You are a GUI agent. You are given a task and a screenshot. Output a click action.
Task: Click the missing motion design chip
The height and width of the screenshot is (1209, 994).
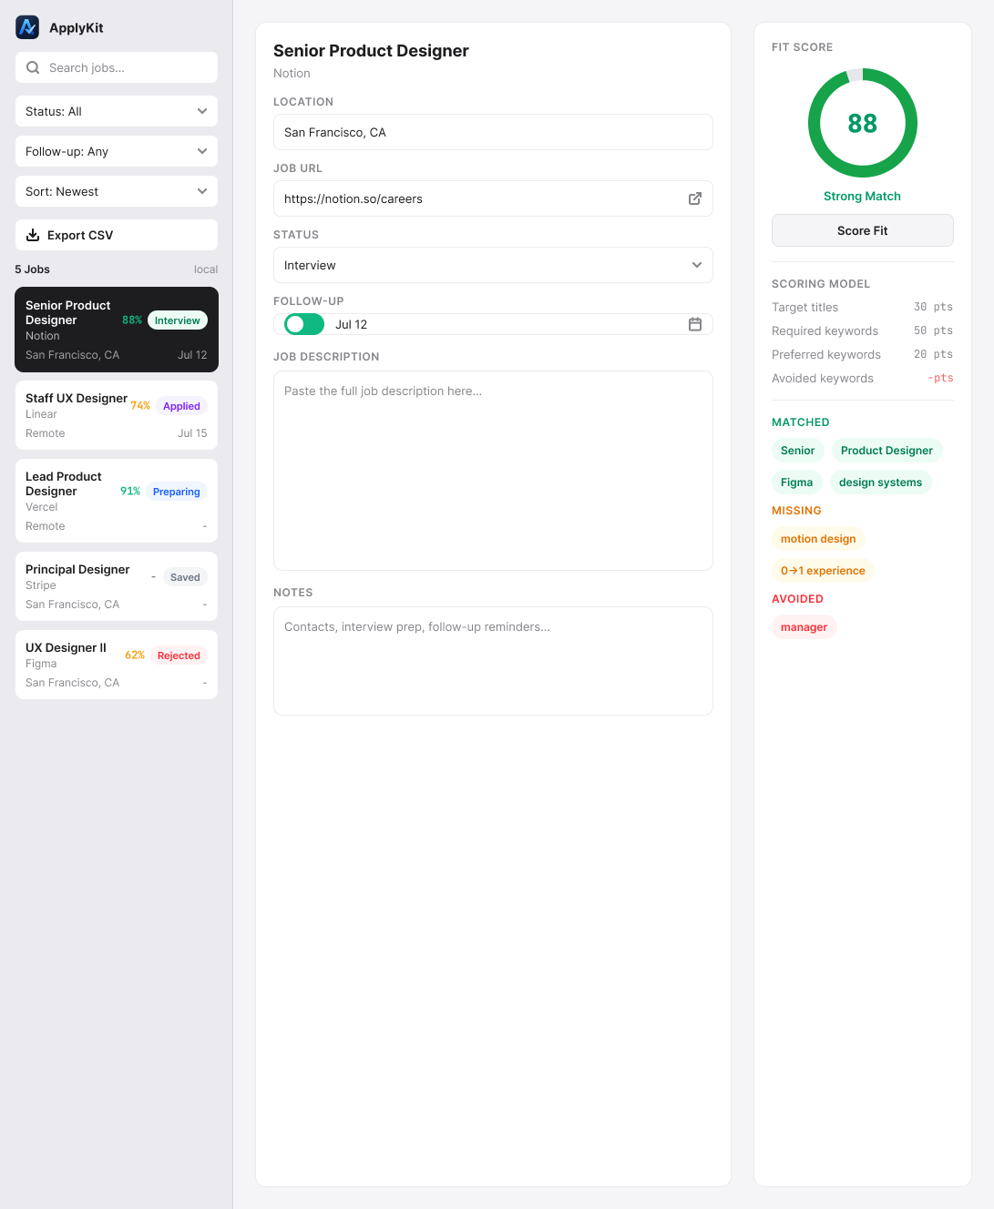tap(818, 539)
